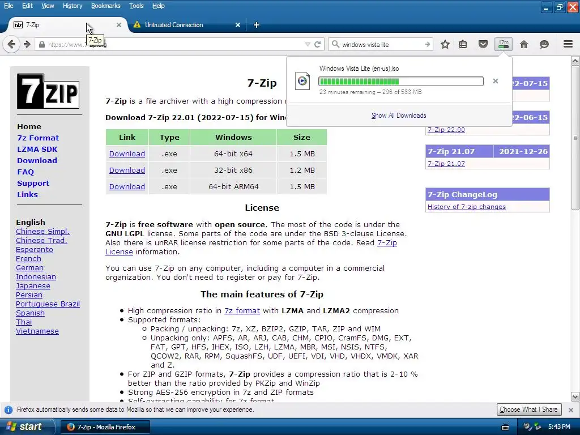Click the download progress bar
Screen dimensions: 580x435
click(x=400, y=82)
